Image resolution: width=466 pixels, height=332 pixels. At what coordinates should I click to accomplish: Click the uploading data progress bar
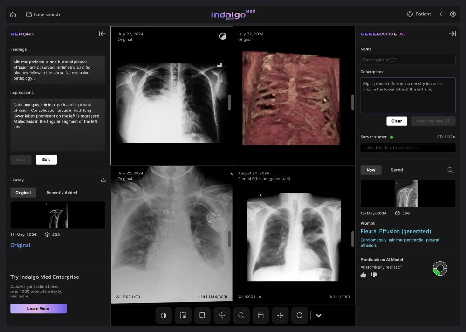[408, 148]
